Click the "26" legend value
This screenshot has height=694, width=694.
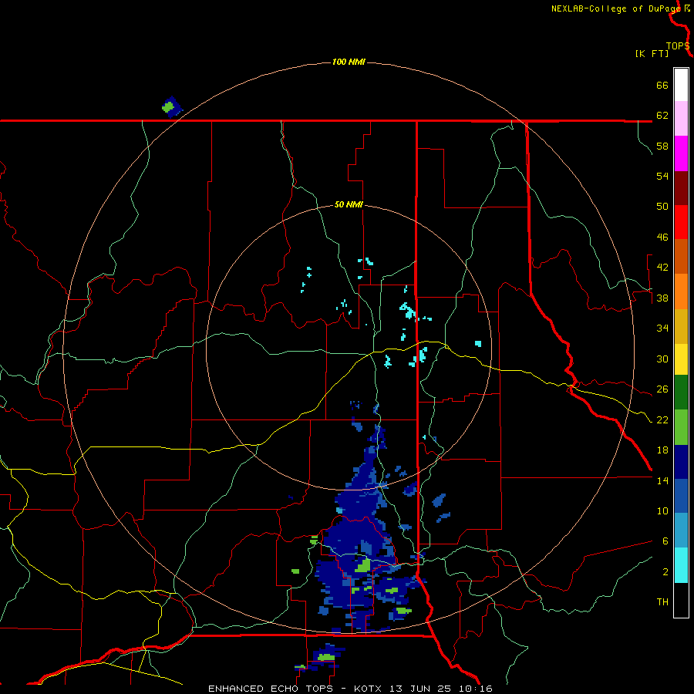[x=662, y=389]
